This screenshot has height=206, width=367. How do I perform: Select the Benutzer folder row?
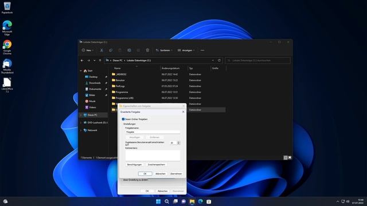point(168,80)
